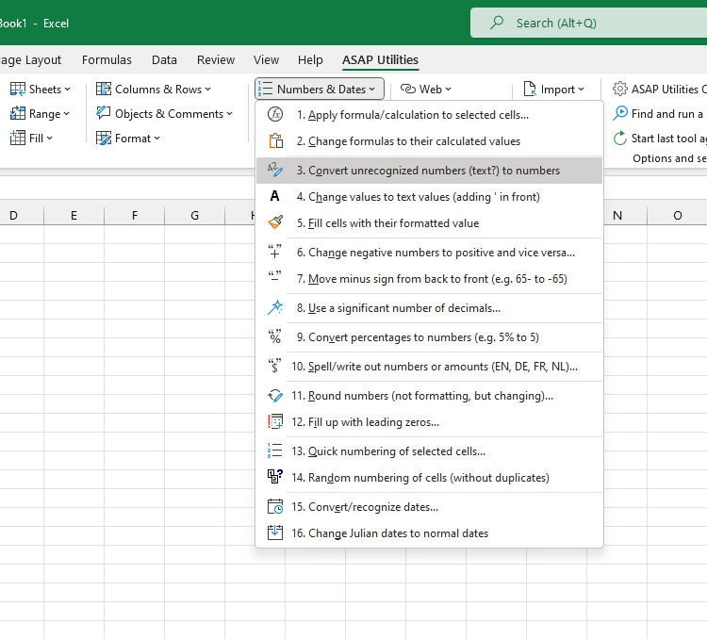Click the calendar arrow icon for Julian dates
The width and height of the screenshot is (707, 639).
click(x=275, y=532)
